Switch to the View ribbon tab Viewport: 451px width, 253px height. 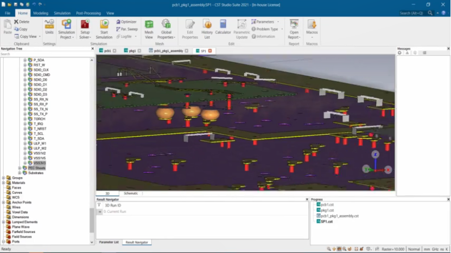pos(110,13)
